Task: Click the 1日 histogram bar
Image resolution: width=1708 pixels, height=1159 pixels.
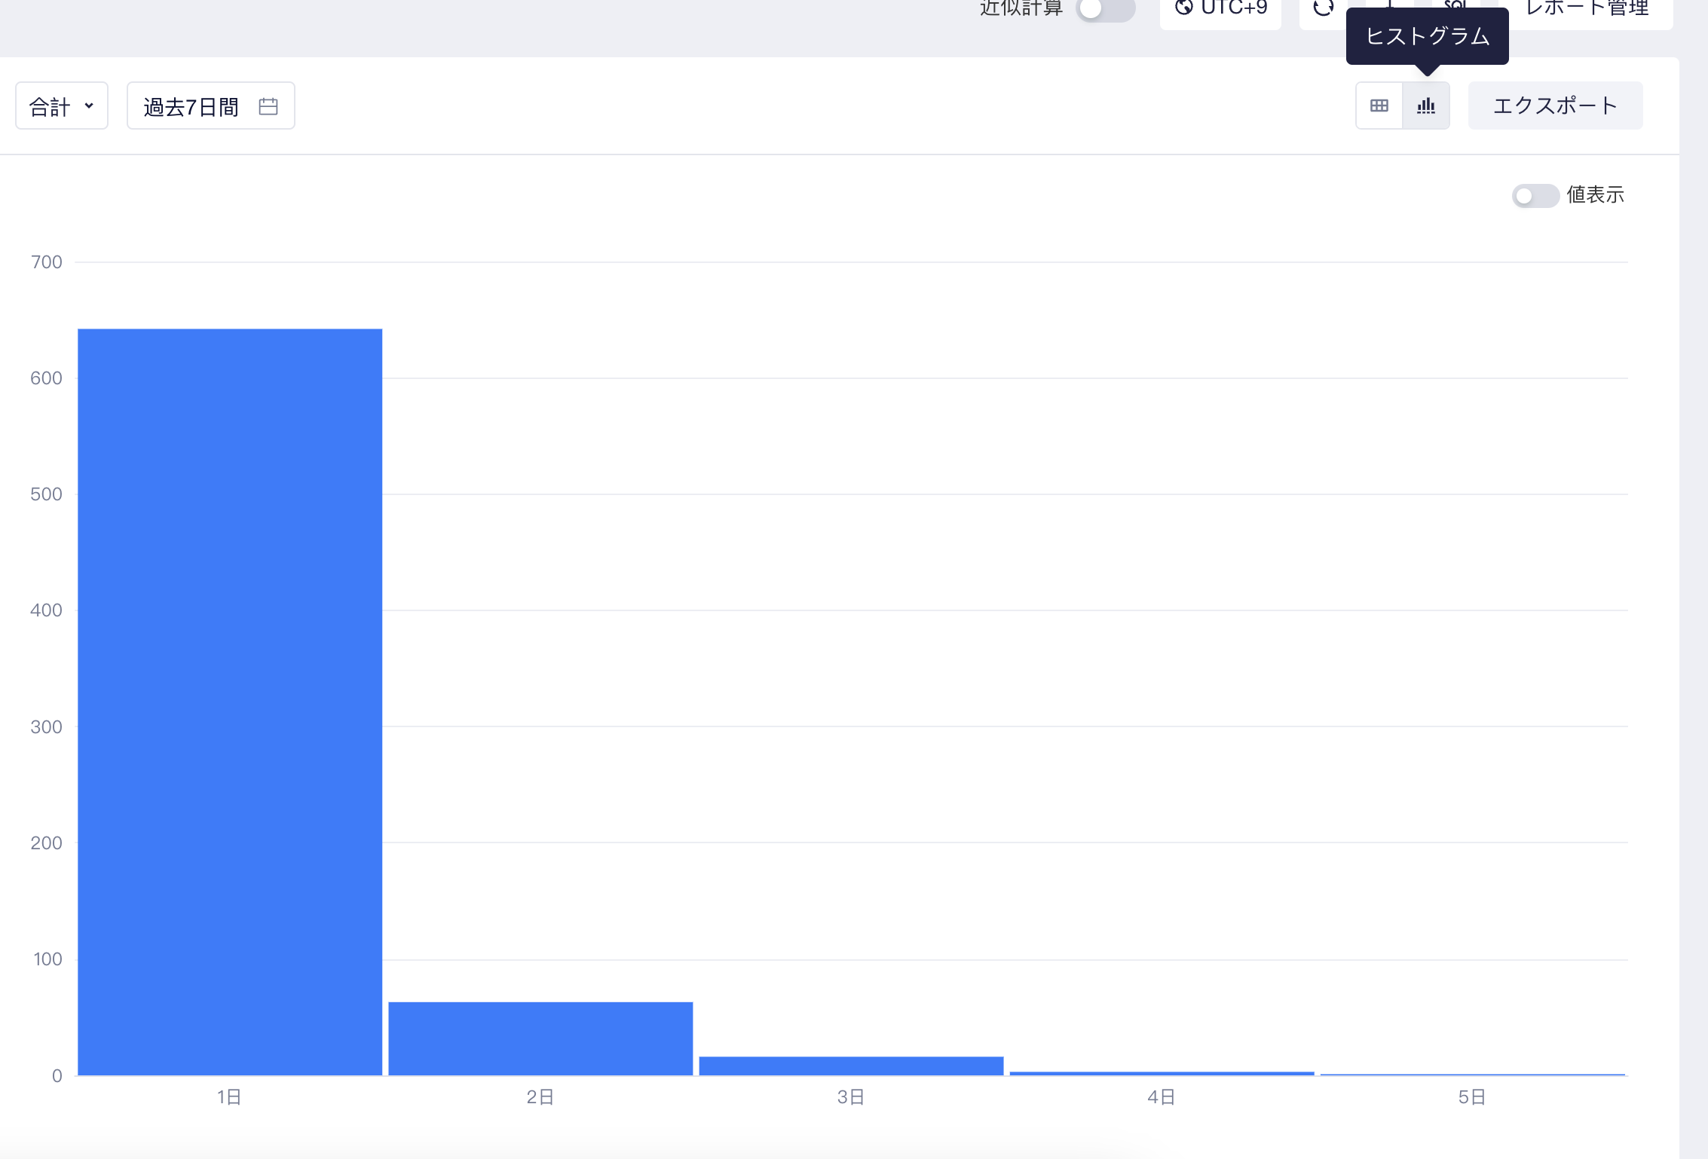Action: click(x=230, y=701)
